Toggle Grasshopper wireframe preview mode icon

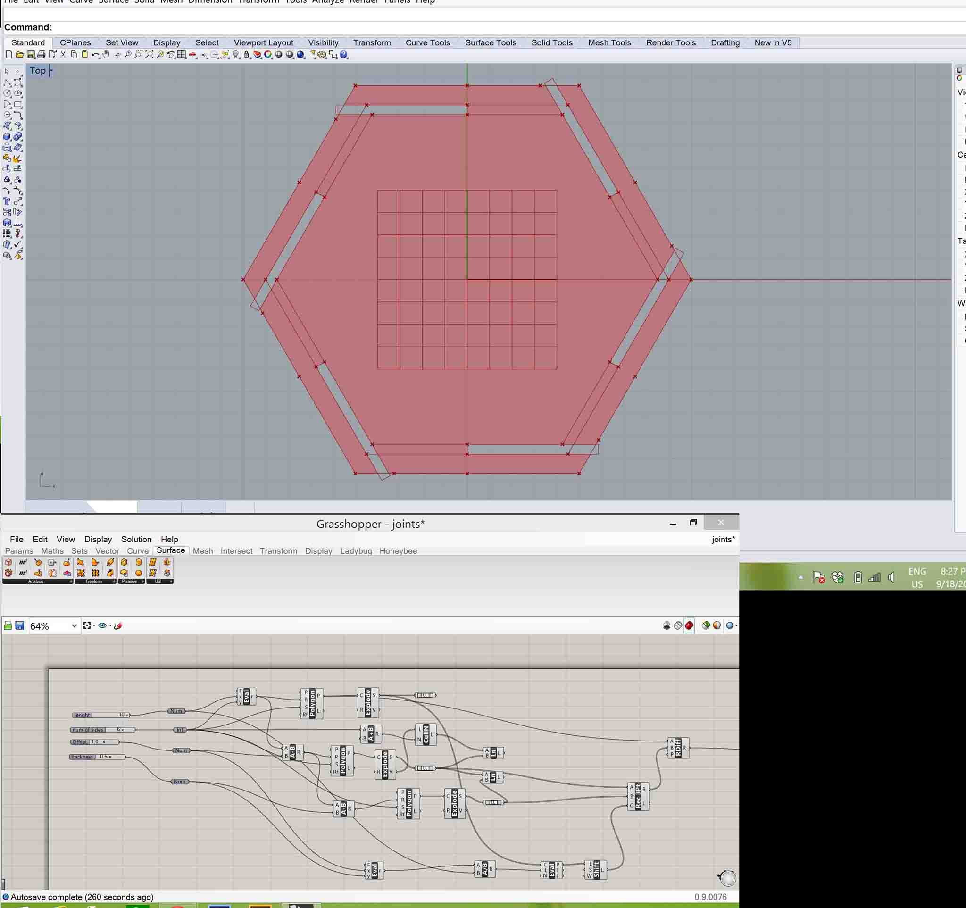678,625
